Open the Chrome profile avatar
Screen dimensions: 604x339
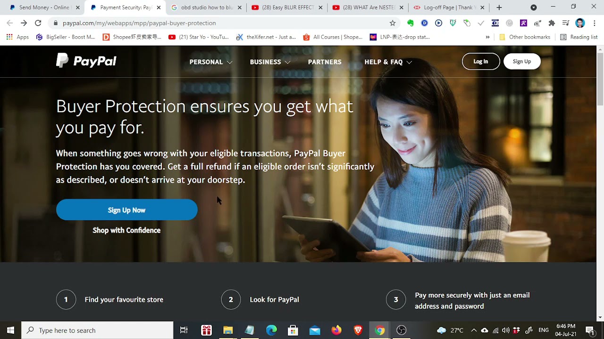coord(580,23)
